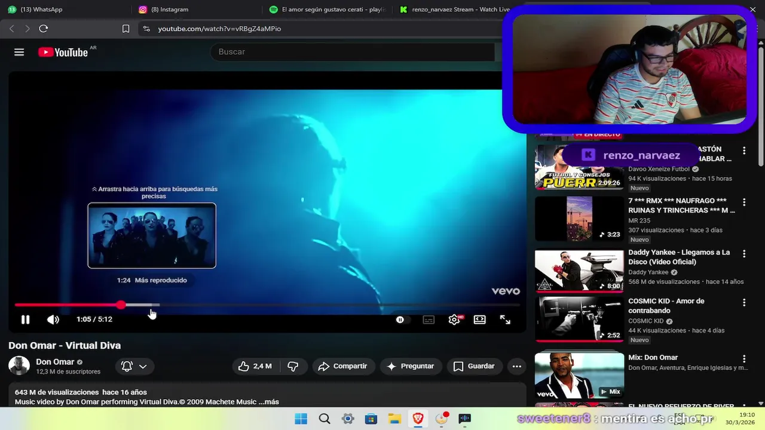
Task: Open the Don Omar channel name link
Action: (55, 362)
